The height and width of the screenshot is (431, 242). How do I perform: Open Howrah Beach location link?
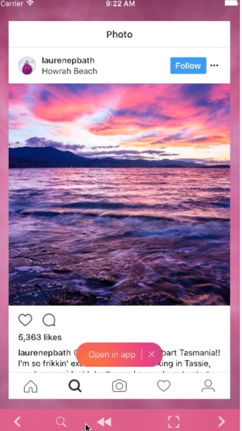click(69, 71)
